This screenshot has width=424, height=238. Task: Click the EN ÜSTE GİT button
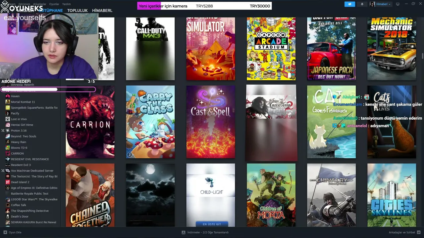click(x=212, y=224)
